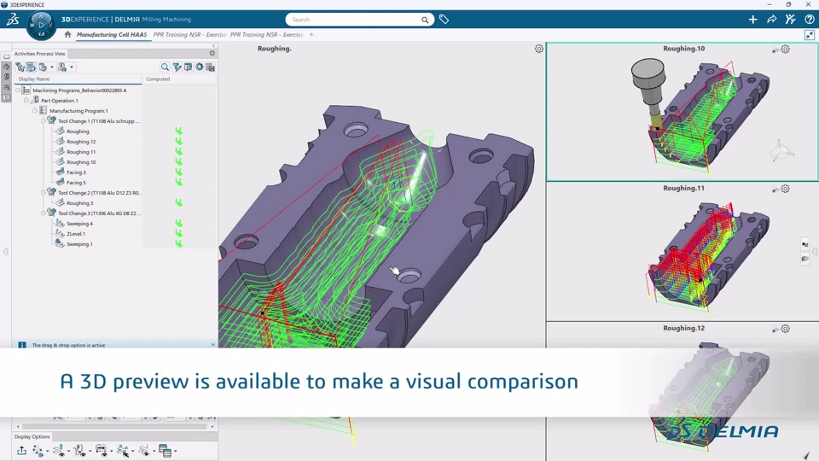
Task: Toggle computed status of Sweeping.4
Action: coord(178,224)
